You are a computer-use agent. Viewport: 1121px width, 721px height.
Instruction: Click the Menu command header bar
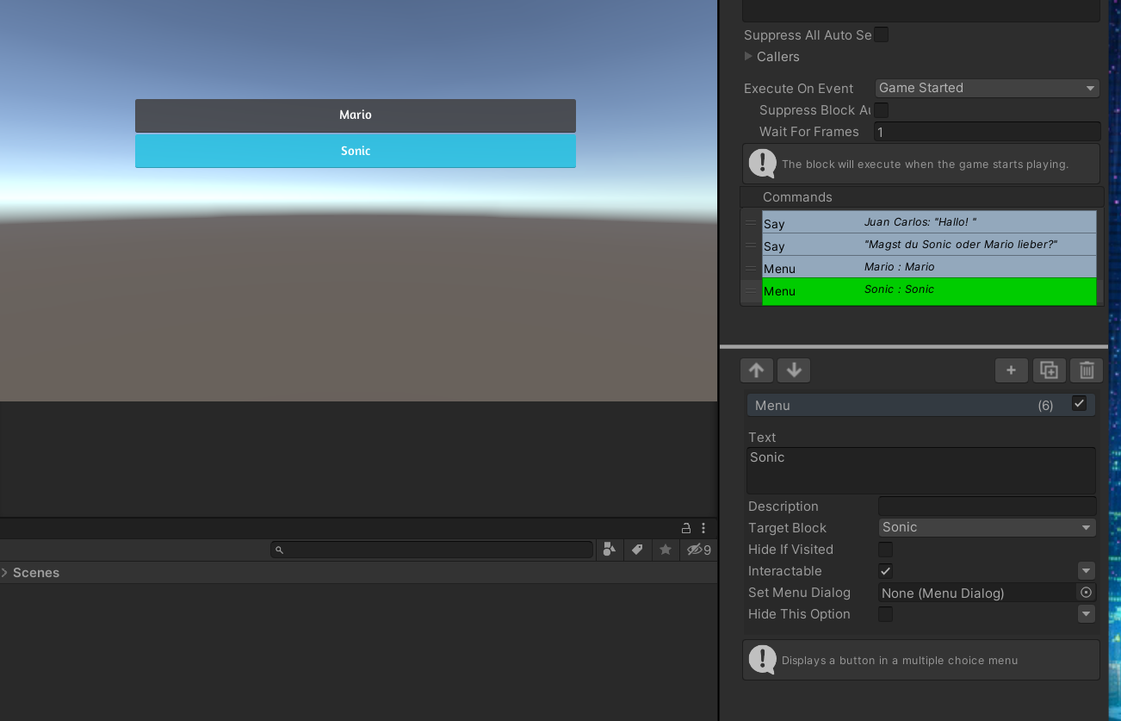920,406
